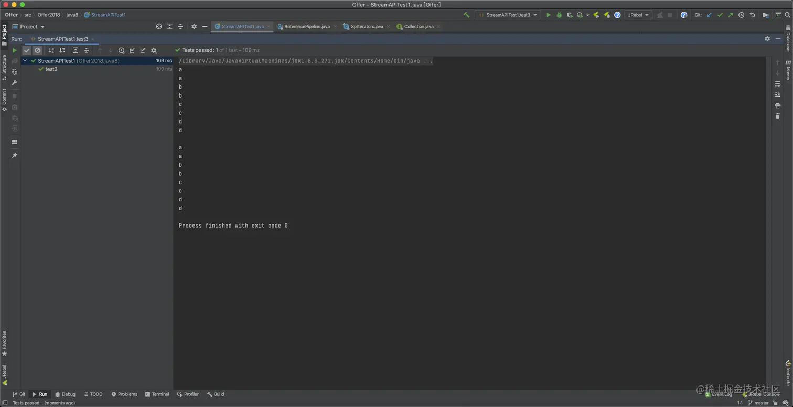Screen dimensions: 793x407
Task: Expand all test results
Action: (x=76, y=50)
